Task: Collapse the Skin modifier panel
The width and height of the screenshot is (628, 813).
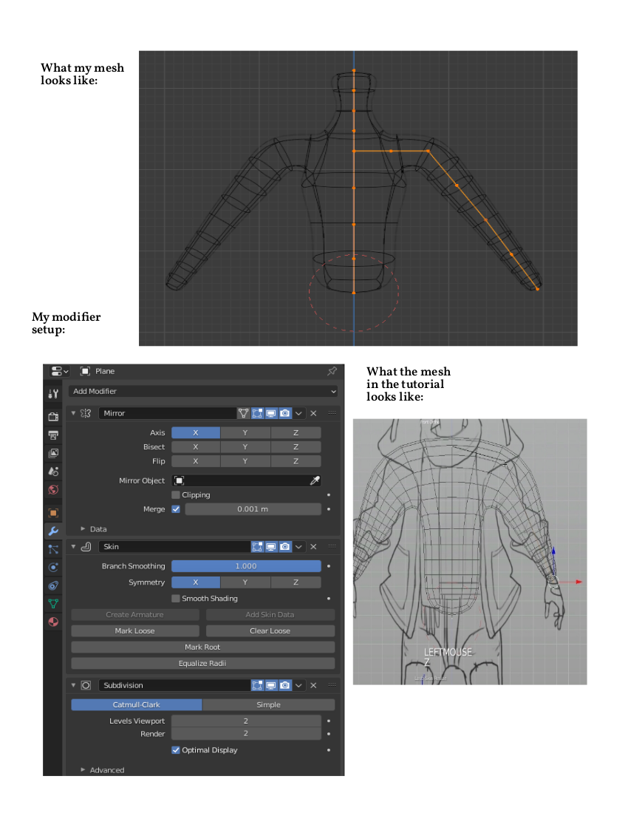Action: click(x=73, y=546)
